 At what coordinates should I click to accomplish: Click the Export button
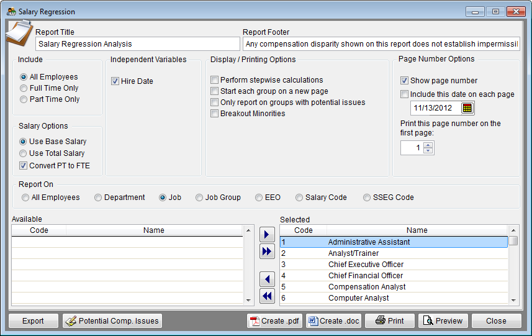tap(34, 320)
